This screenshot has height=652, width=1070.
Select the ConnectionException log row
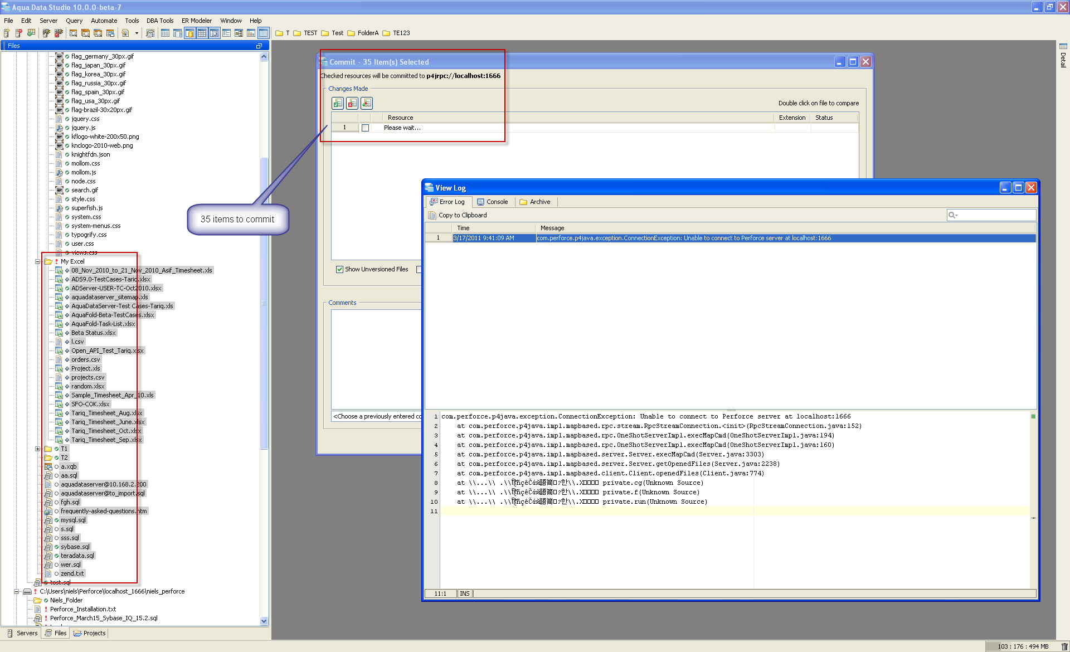pyautogui.click(x=731, y=238)
